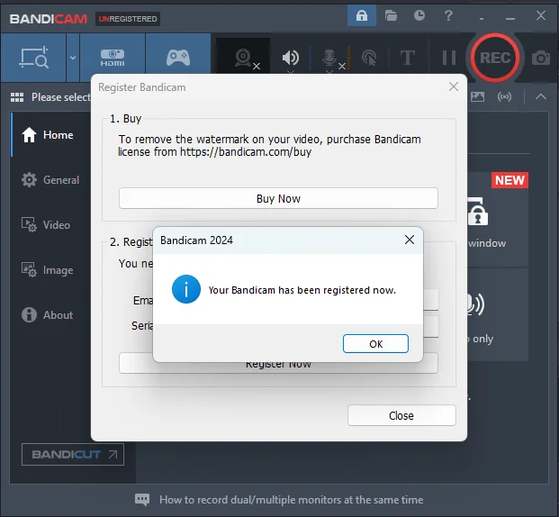Toggle the webcam overlay icon

coord(244,58)
